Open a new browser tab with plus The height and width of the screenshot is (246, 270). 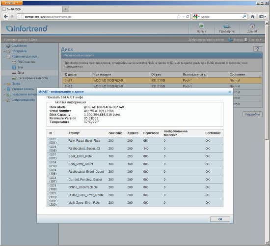pos(66,9)
